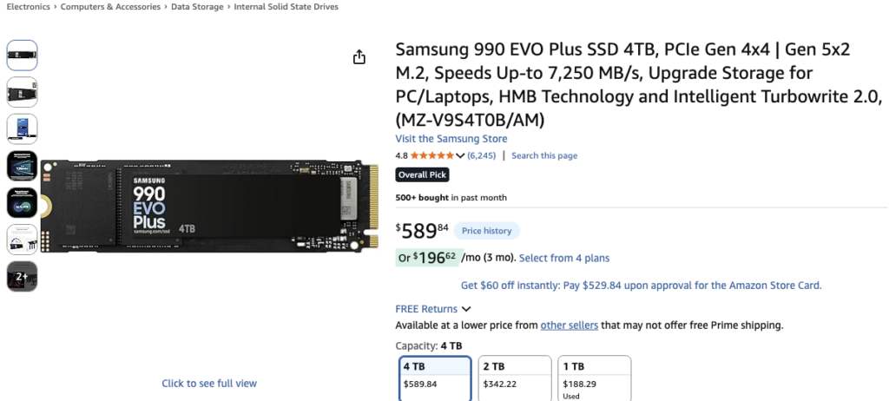889x401 pixels.
Task: Open the '2+' more images thumbnail
Action: (x=22, y=276)
